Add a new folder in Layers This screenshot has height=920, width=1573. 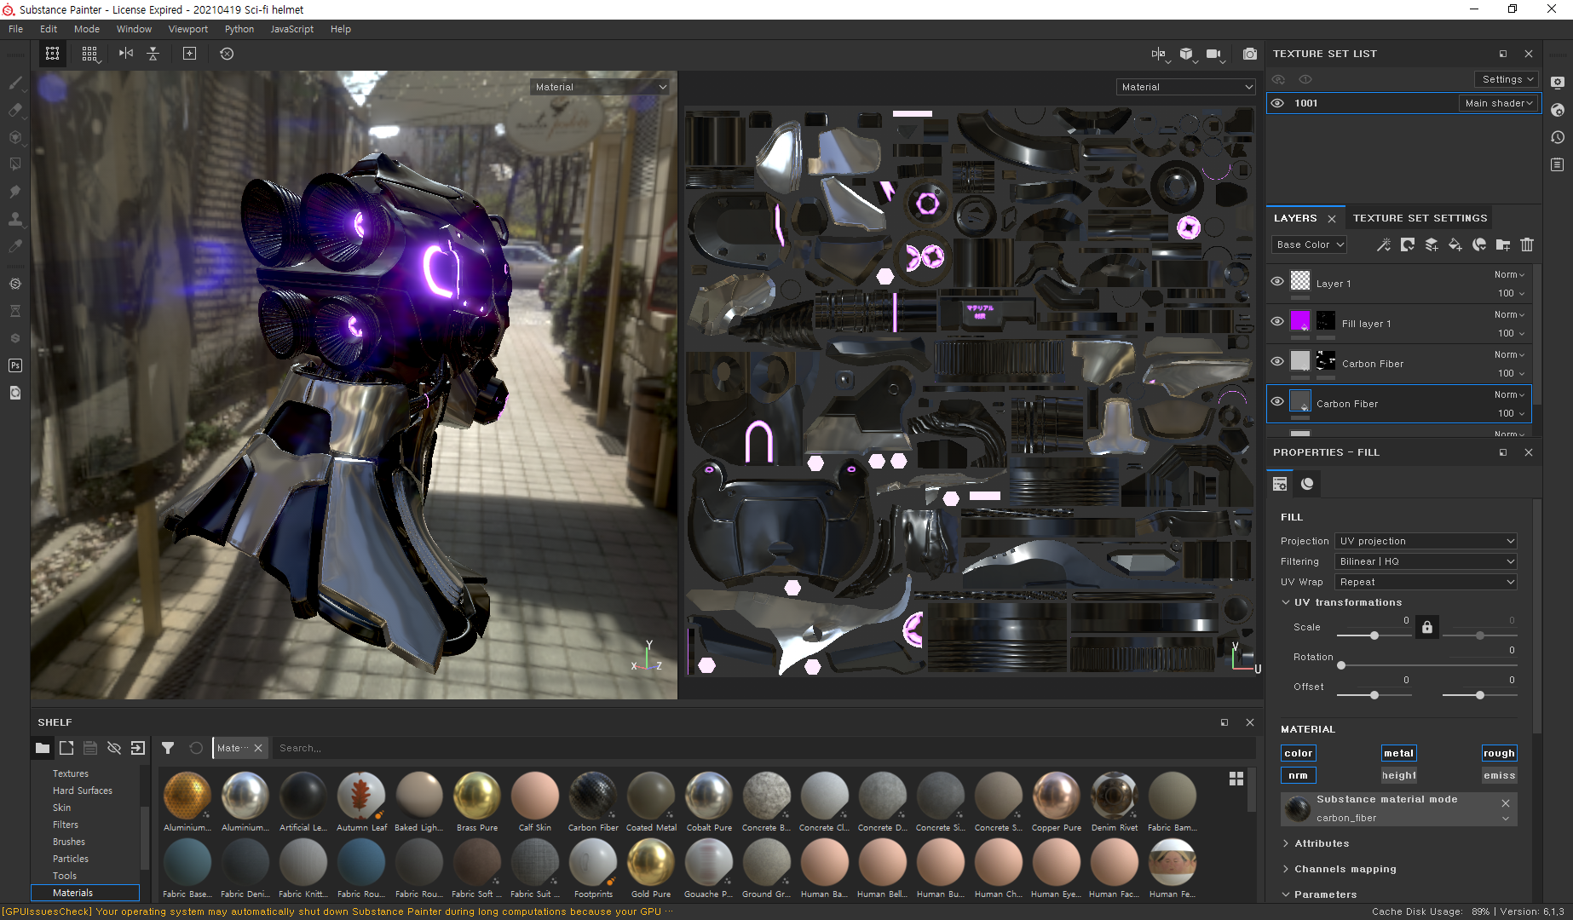1503,244
